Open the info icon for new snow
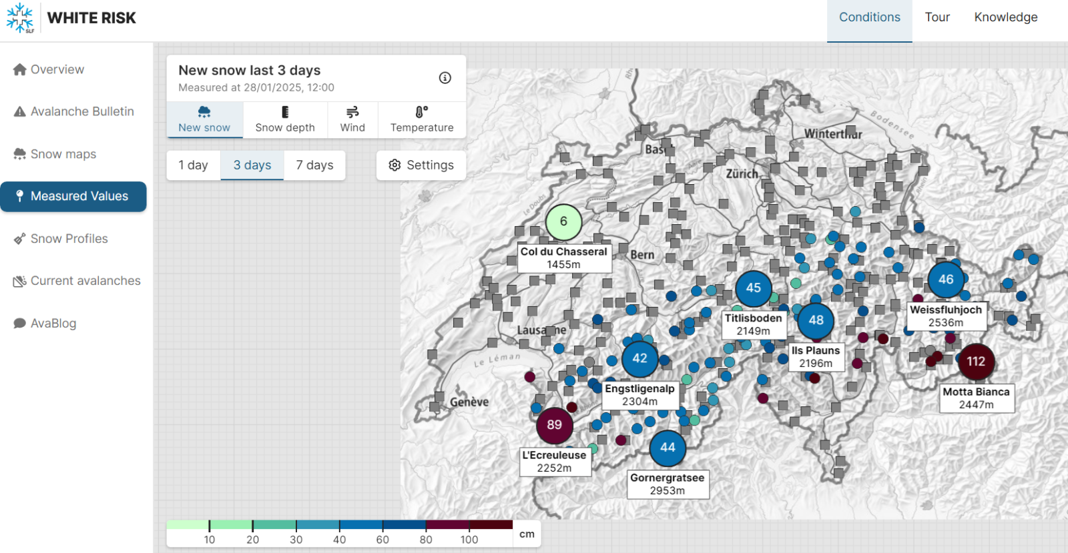The height and width of the screenshot is (553, 1068). pyautogui.click(x=445, y=78)
